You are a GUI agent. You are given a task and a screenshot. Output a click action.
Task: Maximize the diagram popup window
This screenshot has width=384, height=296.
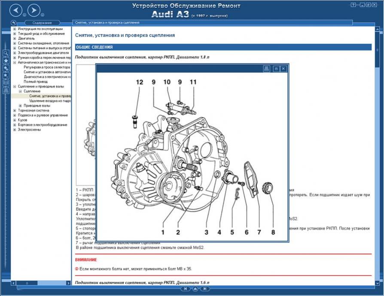click(x=276, y=69)
